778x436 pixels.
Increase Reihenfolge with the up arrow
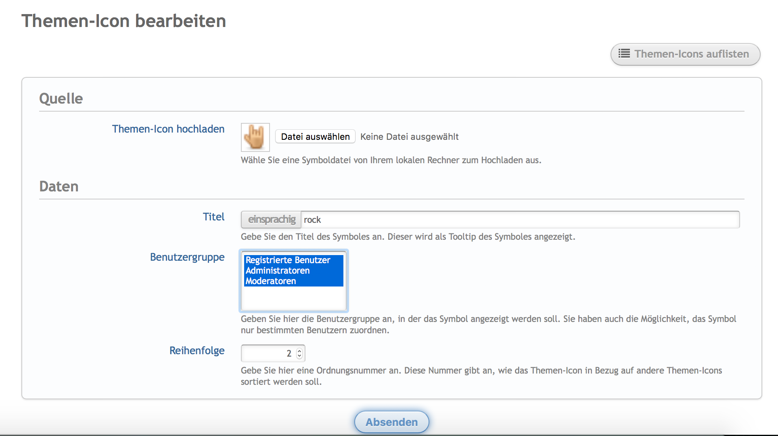coord(299,351)
